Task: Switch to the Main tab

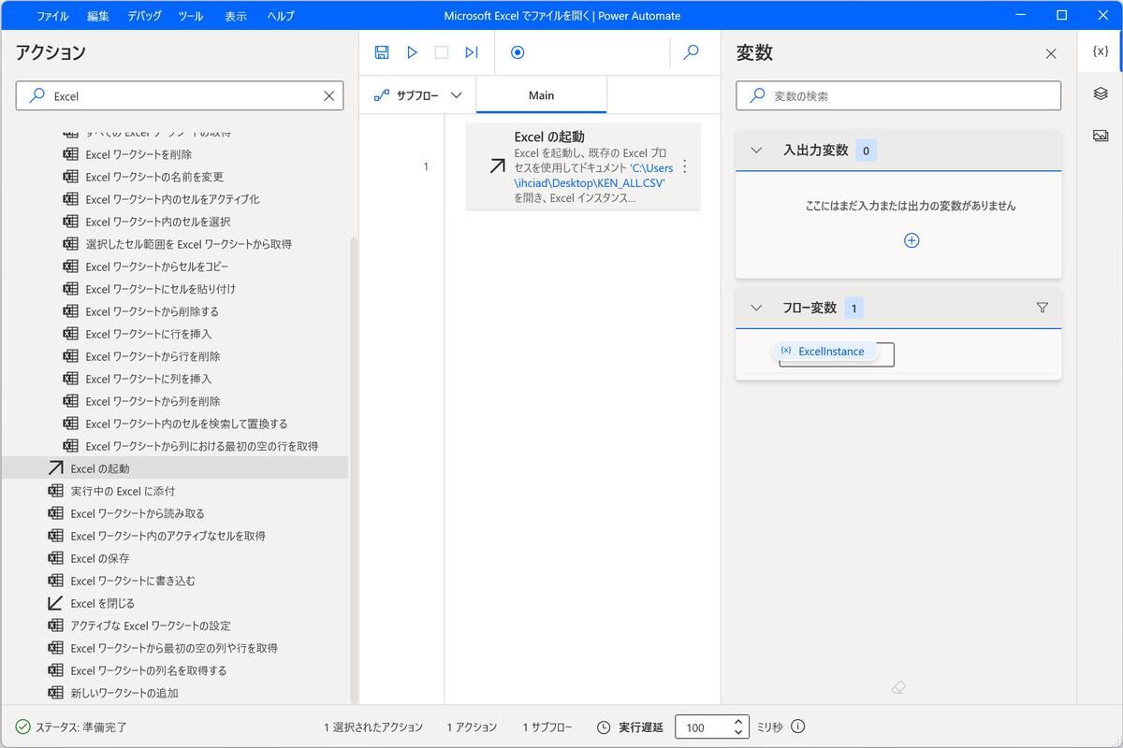Action: pos(541,95)
